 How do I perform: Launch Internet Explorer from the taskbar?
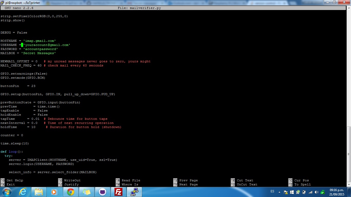23,192
